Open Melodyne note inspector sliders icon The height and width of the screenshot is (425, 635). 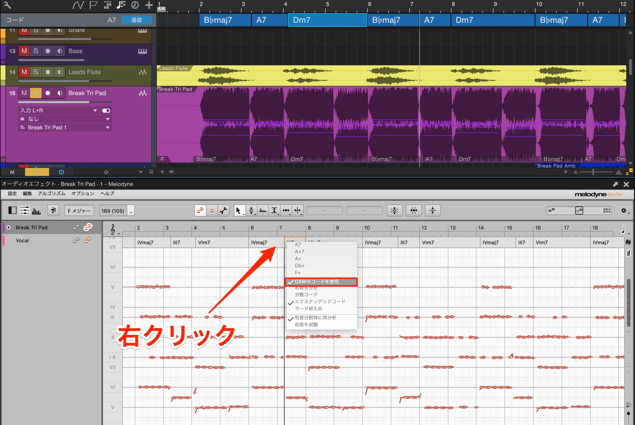pos(24,210)
